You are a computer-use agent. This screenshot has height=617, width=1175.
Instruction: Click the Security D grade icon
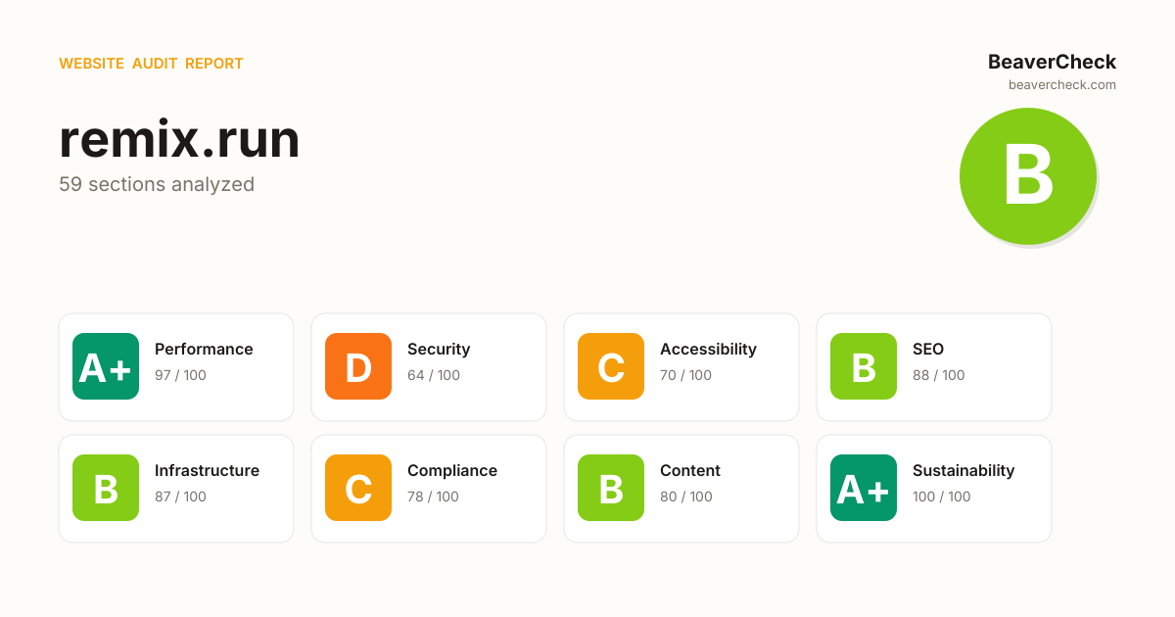[x=358, y=366]
